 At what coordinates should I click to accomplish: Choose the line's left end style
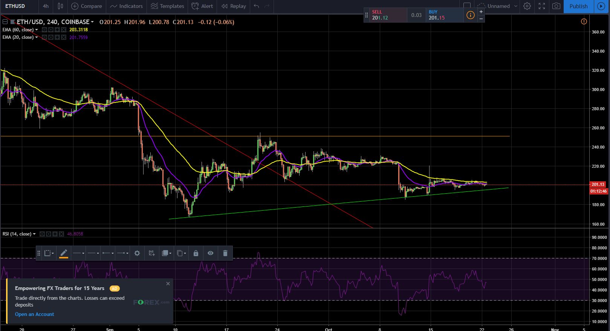tap(108, 253)
